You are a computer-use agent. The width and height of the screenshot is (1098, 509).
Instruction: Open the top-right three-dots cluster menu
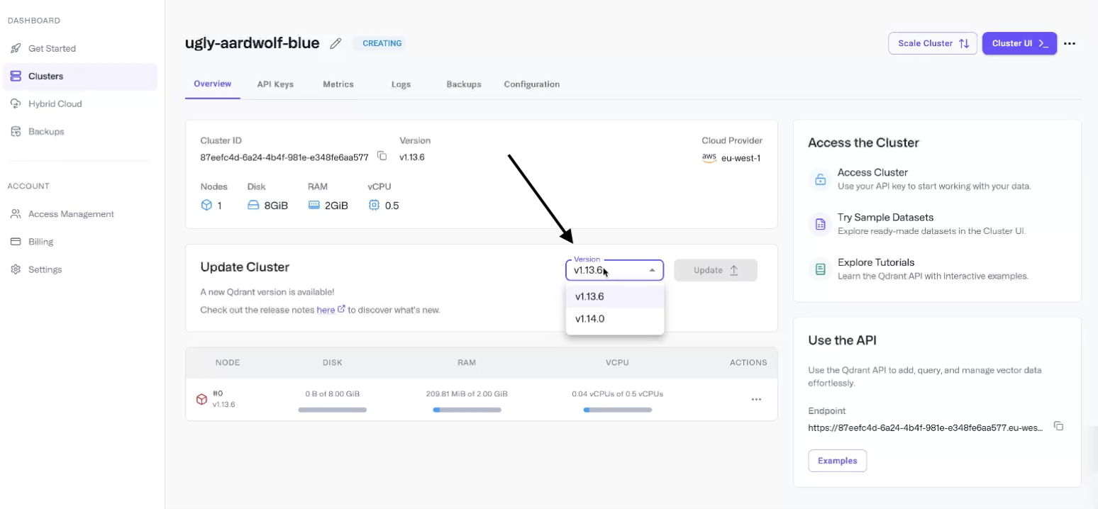[1070, 43]
